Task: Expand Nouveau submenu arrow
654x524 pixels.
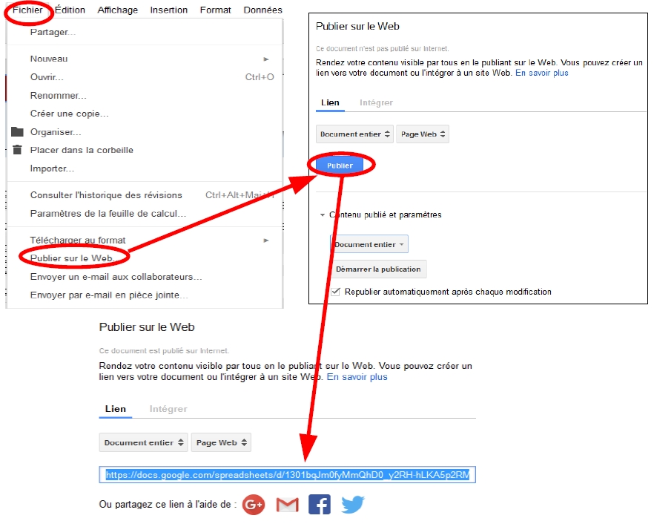Action: click(266, 59)
